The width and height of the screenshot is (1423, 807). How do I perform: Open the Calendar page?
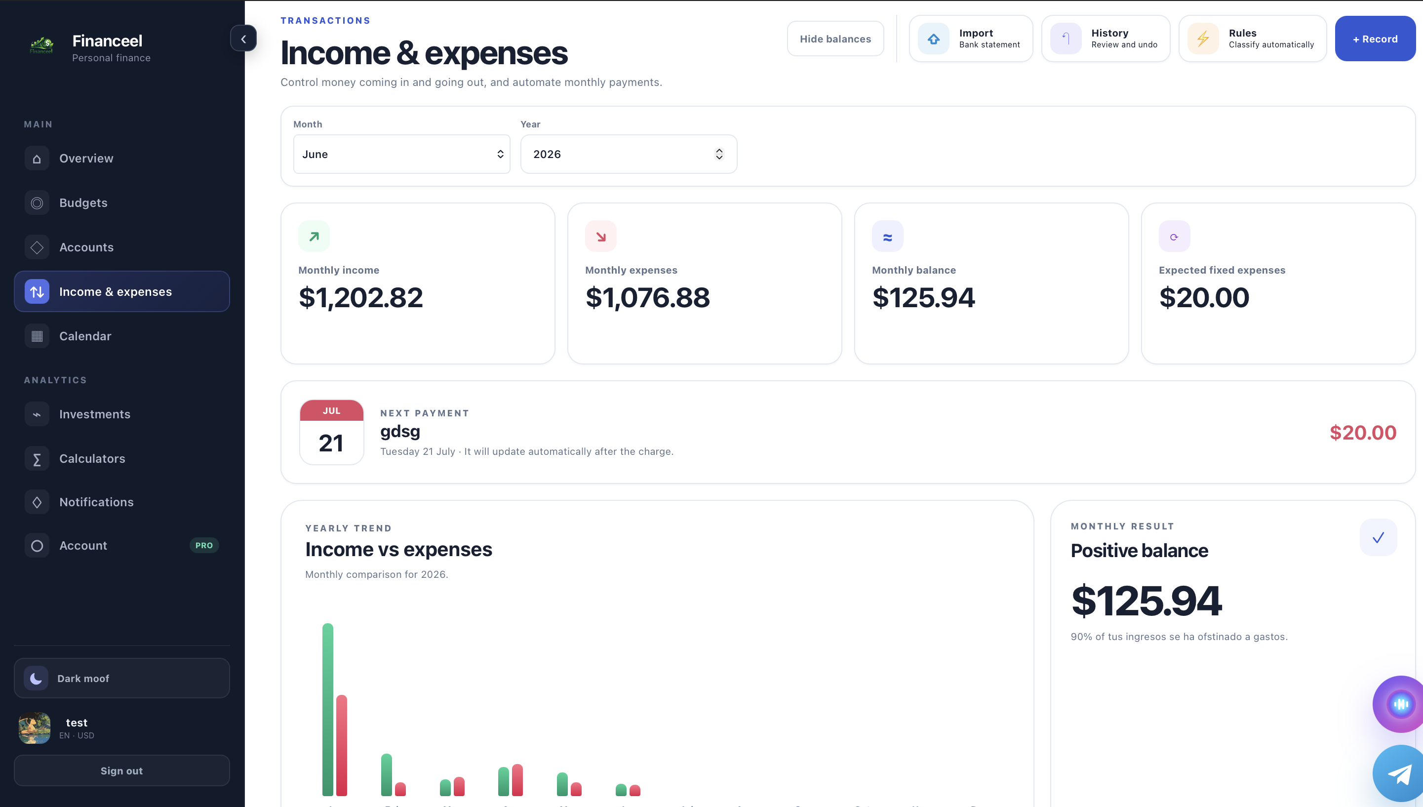pos(122,336)
